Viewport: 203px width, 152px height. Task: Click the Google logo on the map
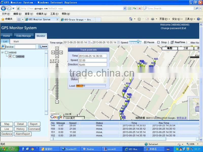tap(56, 117)
